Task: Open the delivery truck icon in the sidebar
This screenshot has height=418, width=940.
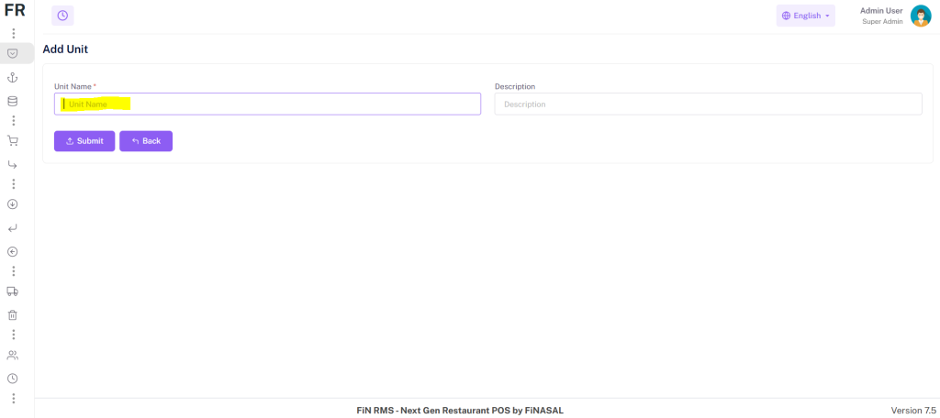Action: (13, 291)
